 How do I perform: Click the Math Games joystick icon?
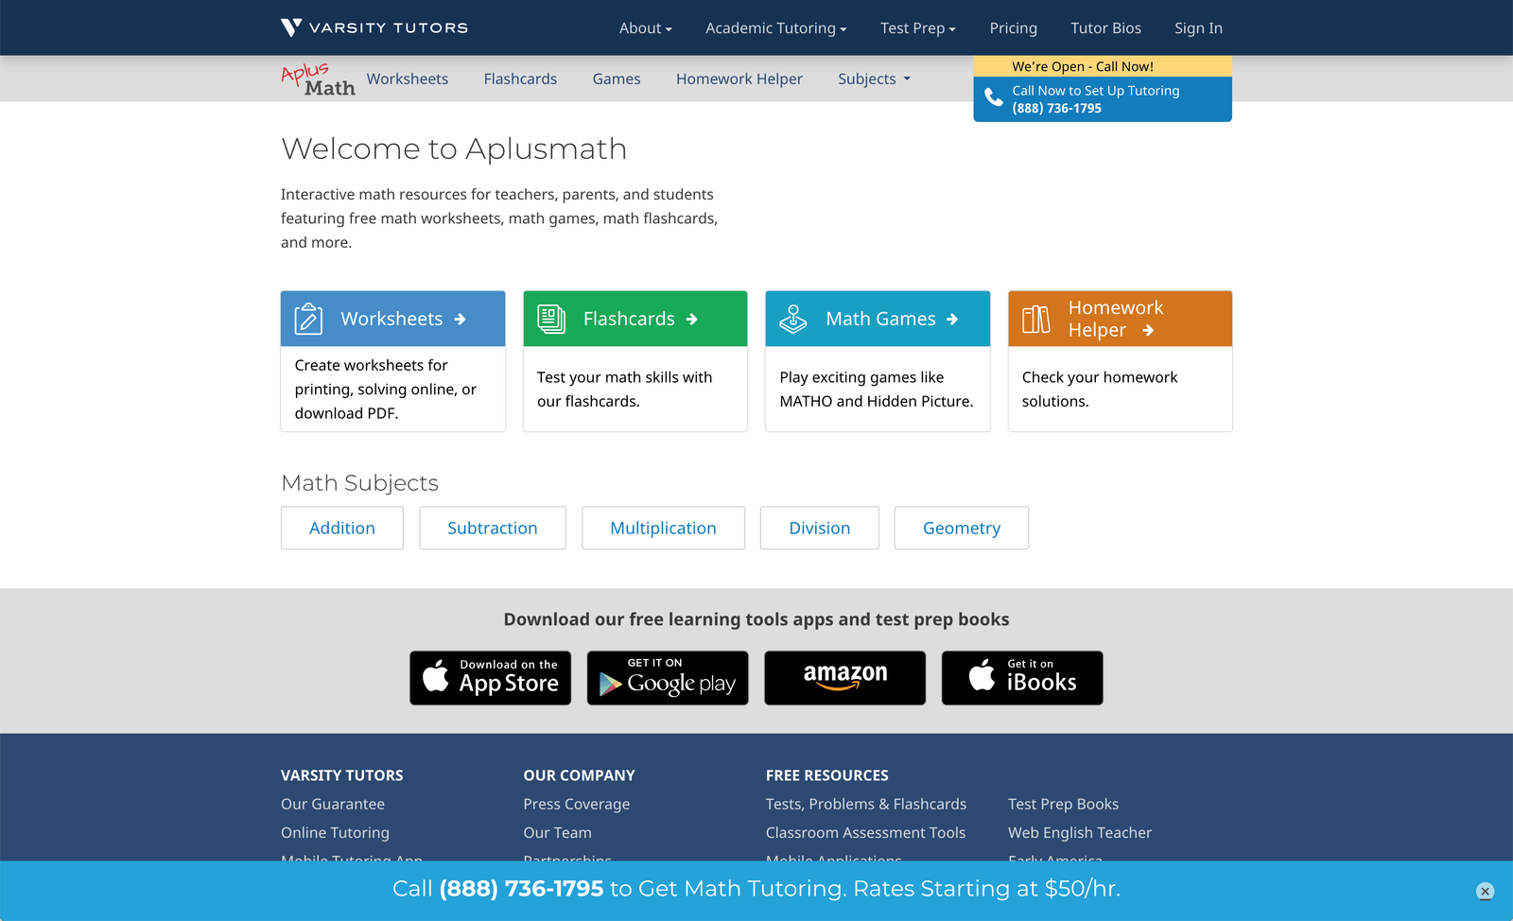[793, 319]
